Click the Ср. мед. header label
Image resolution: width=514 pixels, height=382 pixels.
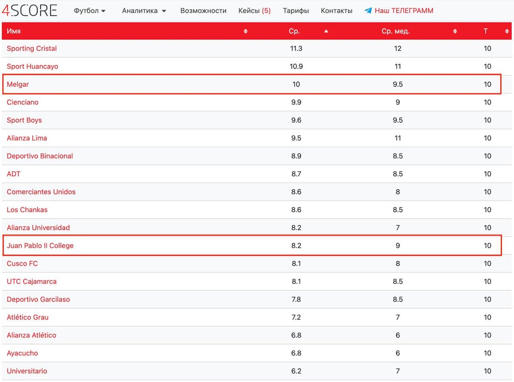pyautogui.click(x=396, y=31)
